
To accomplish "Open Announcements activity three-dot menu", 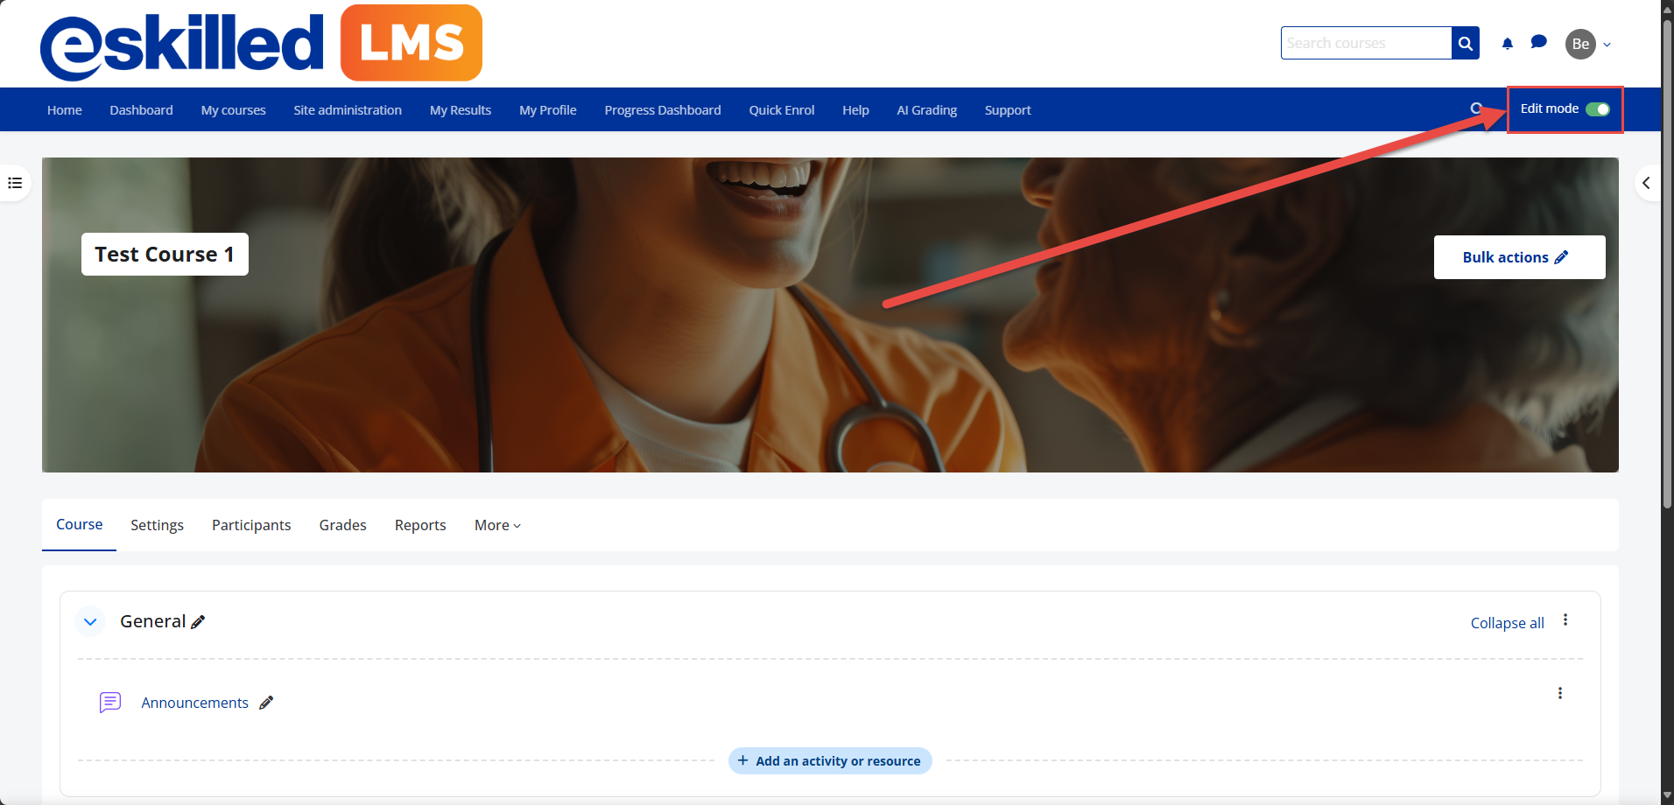I will point(1560,693).
